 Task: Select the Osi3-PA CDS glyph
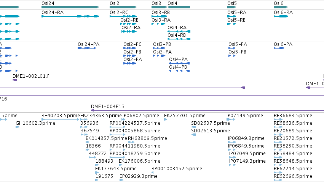pos(159,56)
